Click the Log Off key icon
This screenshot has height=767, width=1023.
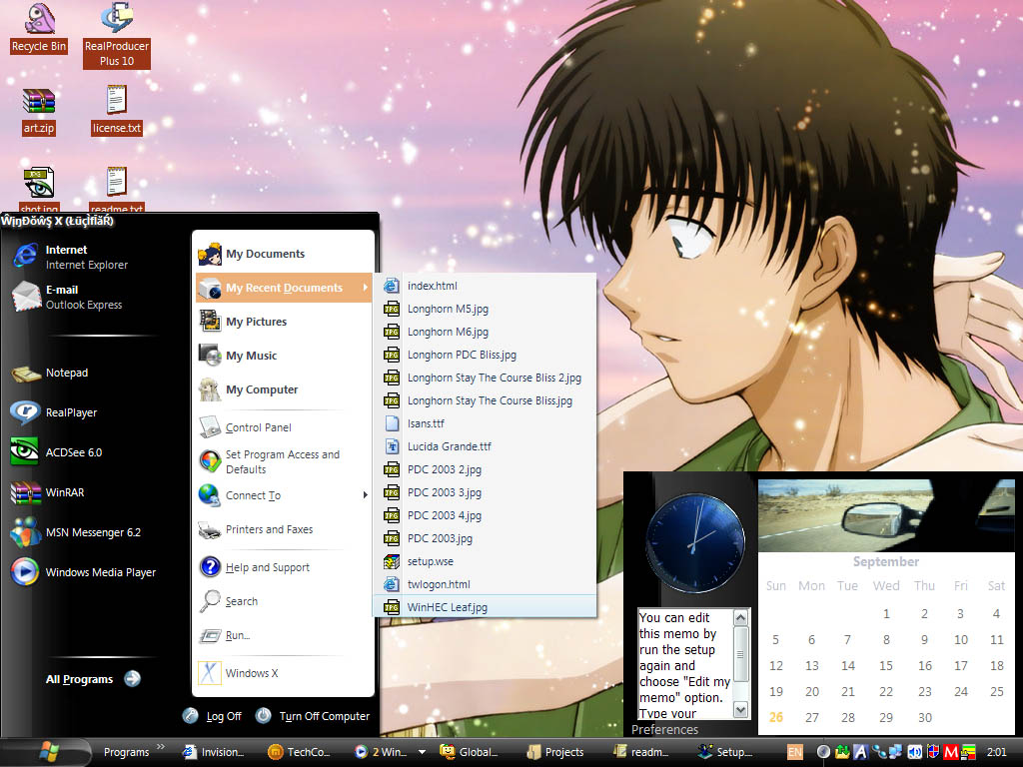[191, 716]
